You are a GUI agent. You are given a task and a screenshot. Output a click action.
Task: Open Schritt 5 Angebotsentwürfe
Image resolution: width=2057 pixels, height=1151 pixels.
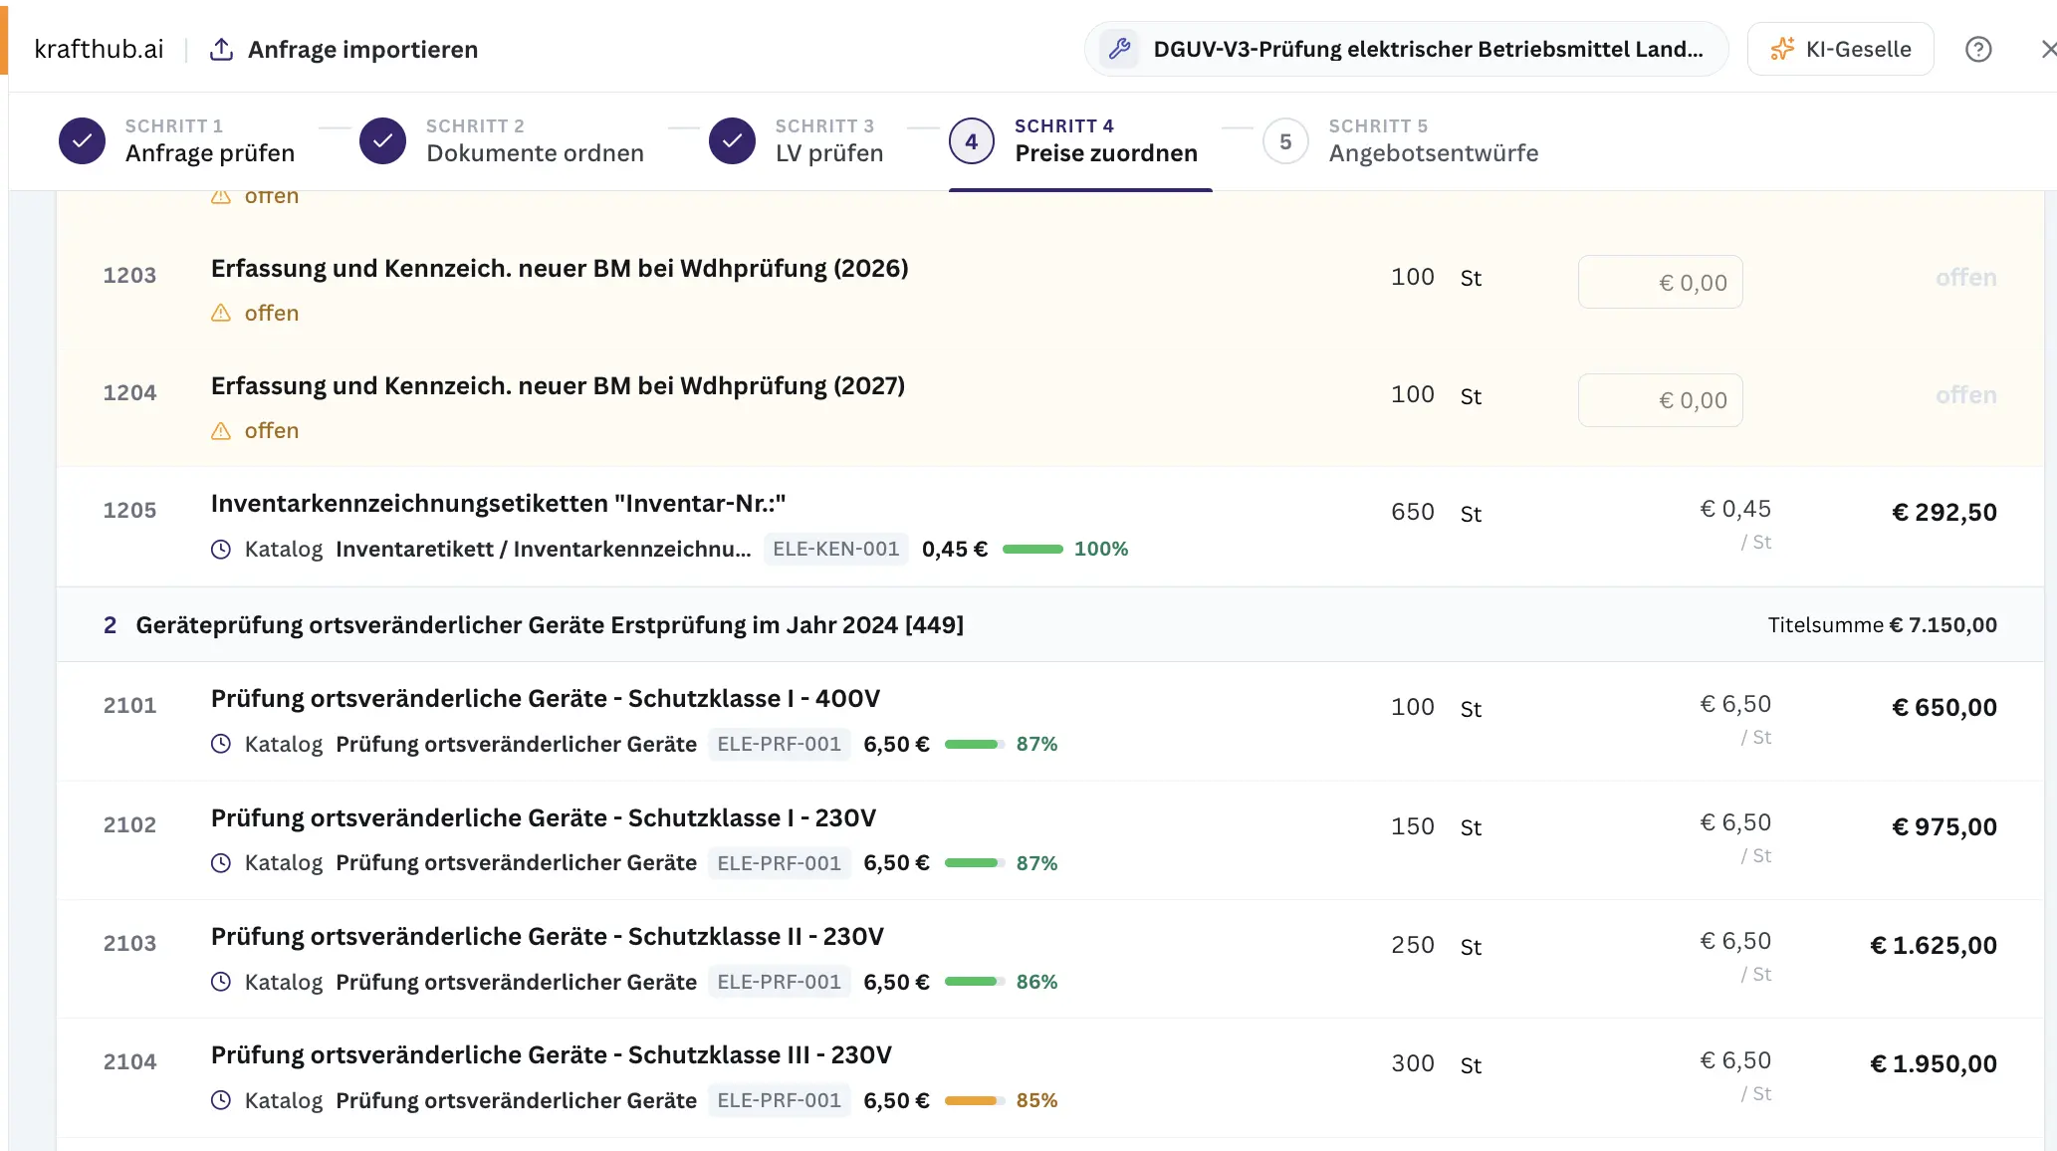point(1401,140)
